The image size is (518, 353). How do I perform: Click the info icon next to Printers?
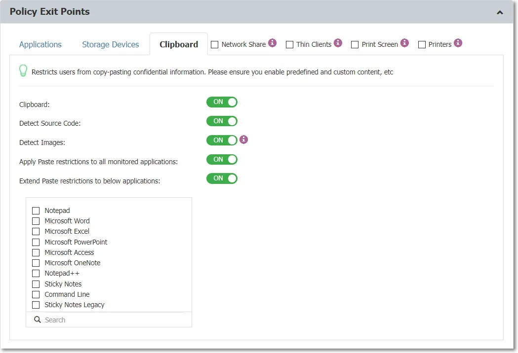[x=458, y=43]
